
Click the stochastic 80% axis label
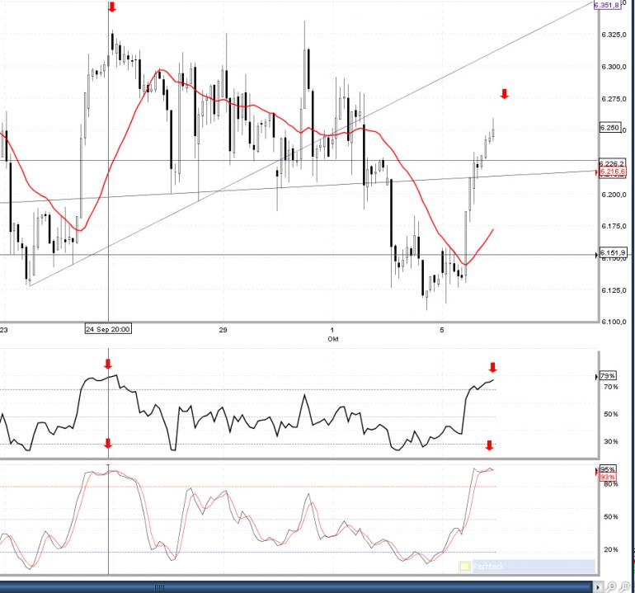coord(611,483)
